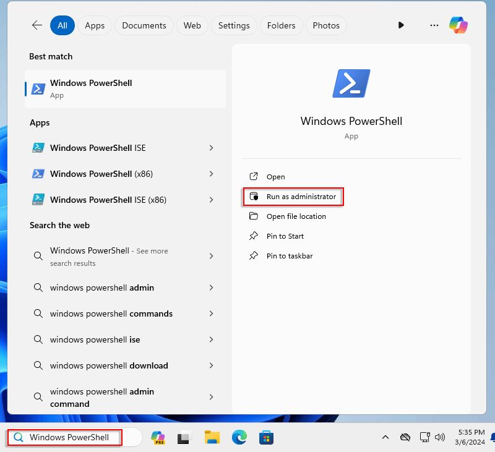Image resolution: width=495 pixels, height=452 pixels.
Task: Open Copilot Preview from the taskbar
Action: pyautogui.click(x=158, y=437)
